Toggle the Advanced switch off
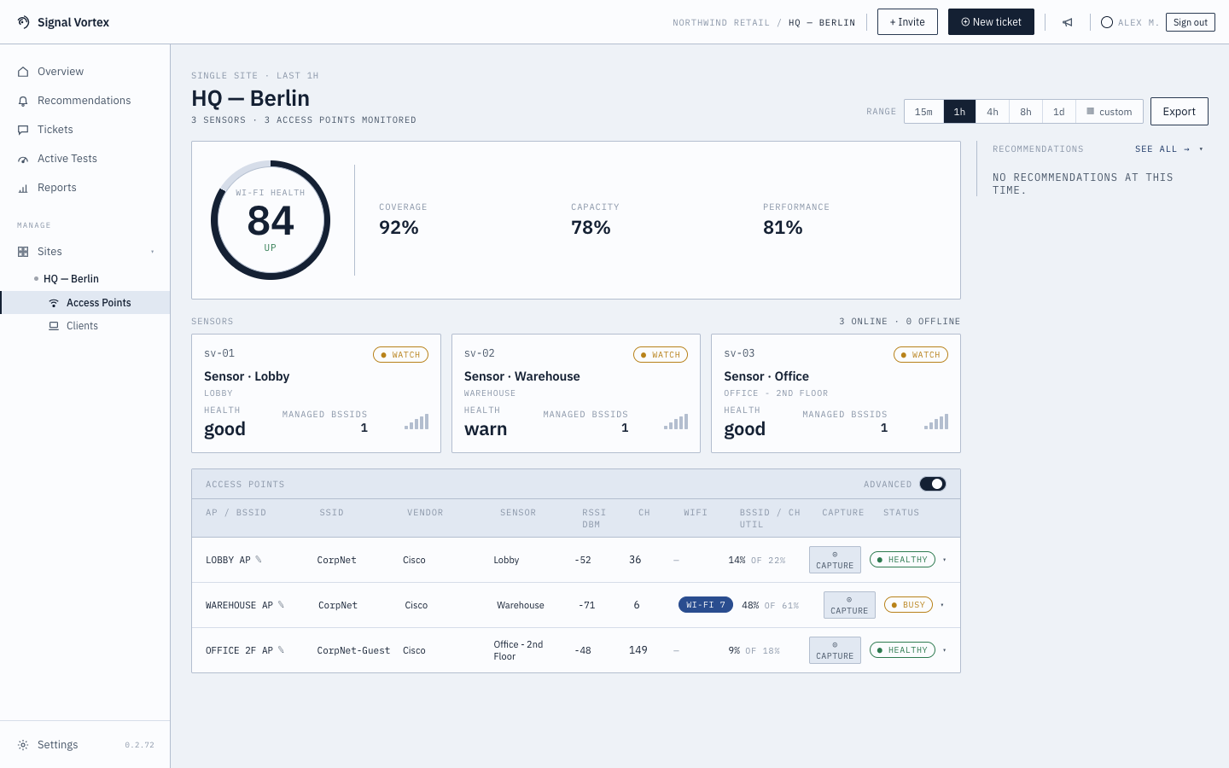 [933, 484]
